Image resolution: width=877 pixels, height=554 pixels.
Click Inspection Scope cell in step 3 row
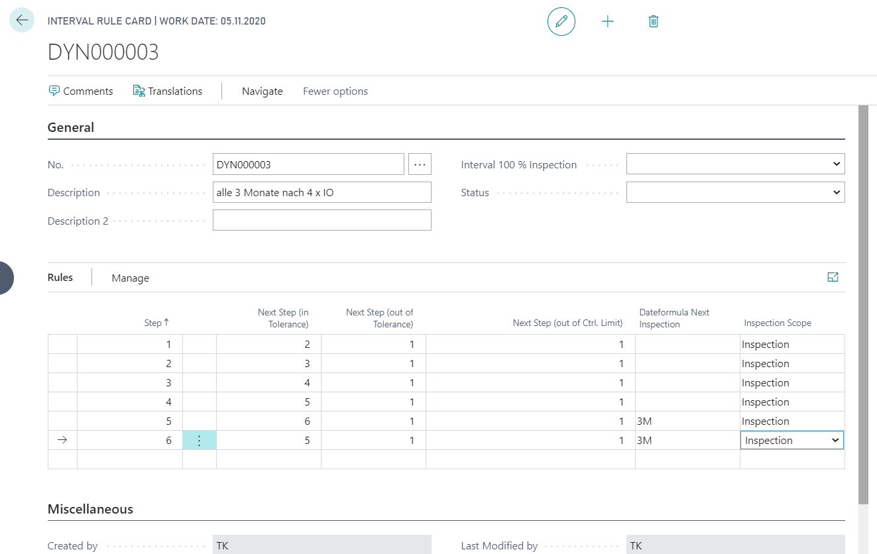click(792, 382)
